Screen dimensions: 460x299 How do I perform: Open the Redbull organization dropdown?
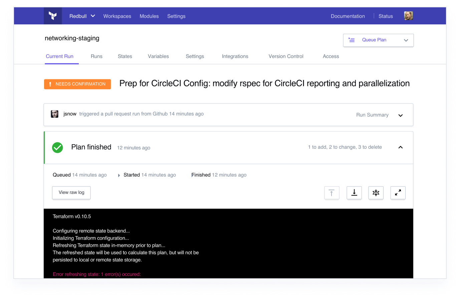(82, 16)
